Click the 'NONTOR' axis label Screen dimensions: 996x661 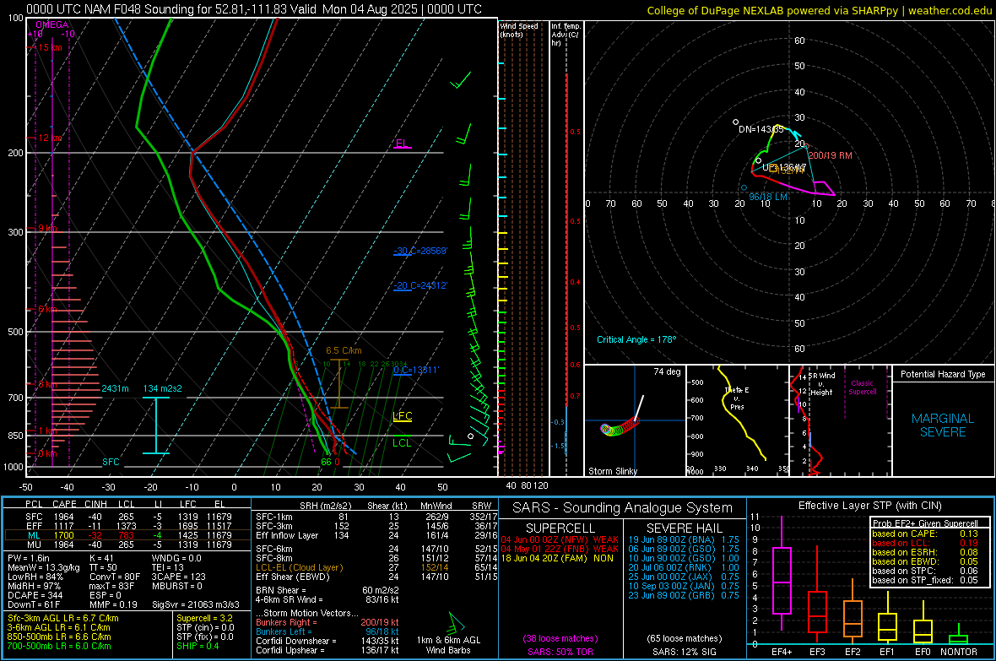point(959,652)
